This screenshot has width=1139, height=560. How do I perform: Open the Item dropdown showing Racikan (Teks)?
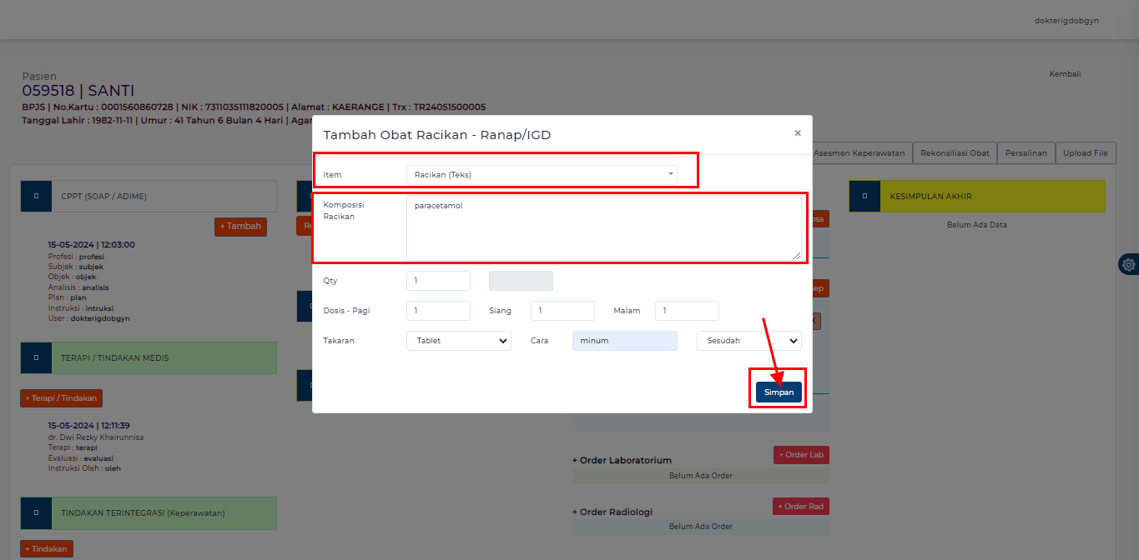click(542, 174)
